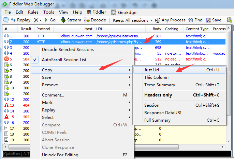Expand the Mark submenu
Viewport: 234px width, 159px height.
pos(82,102)
